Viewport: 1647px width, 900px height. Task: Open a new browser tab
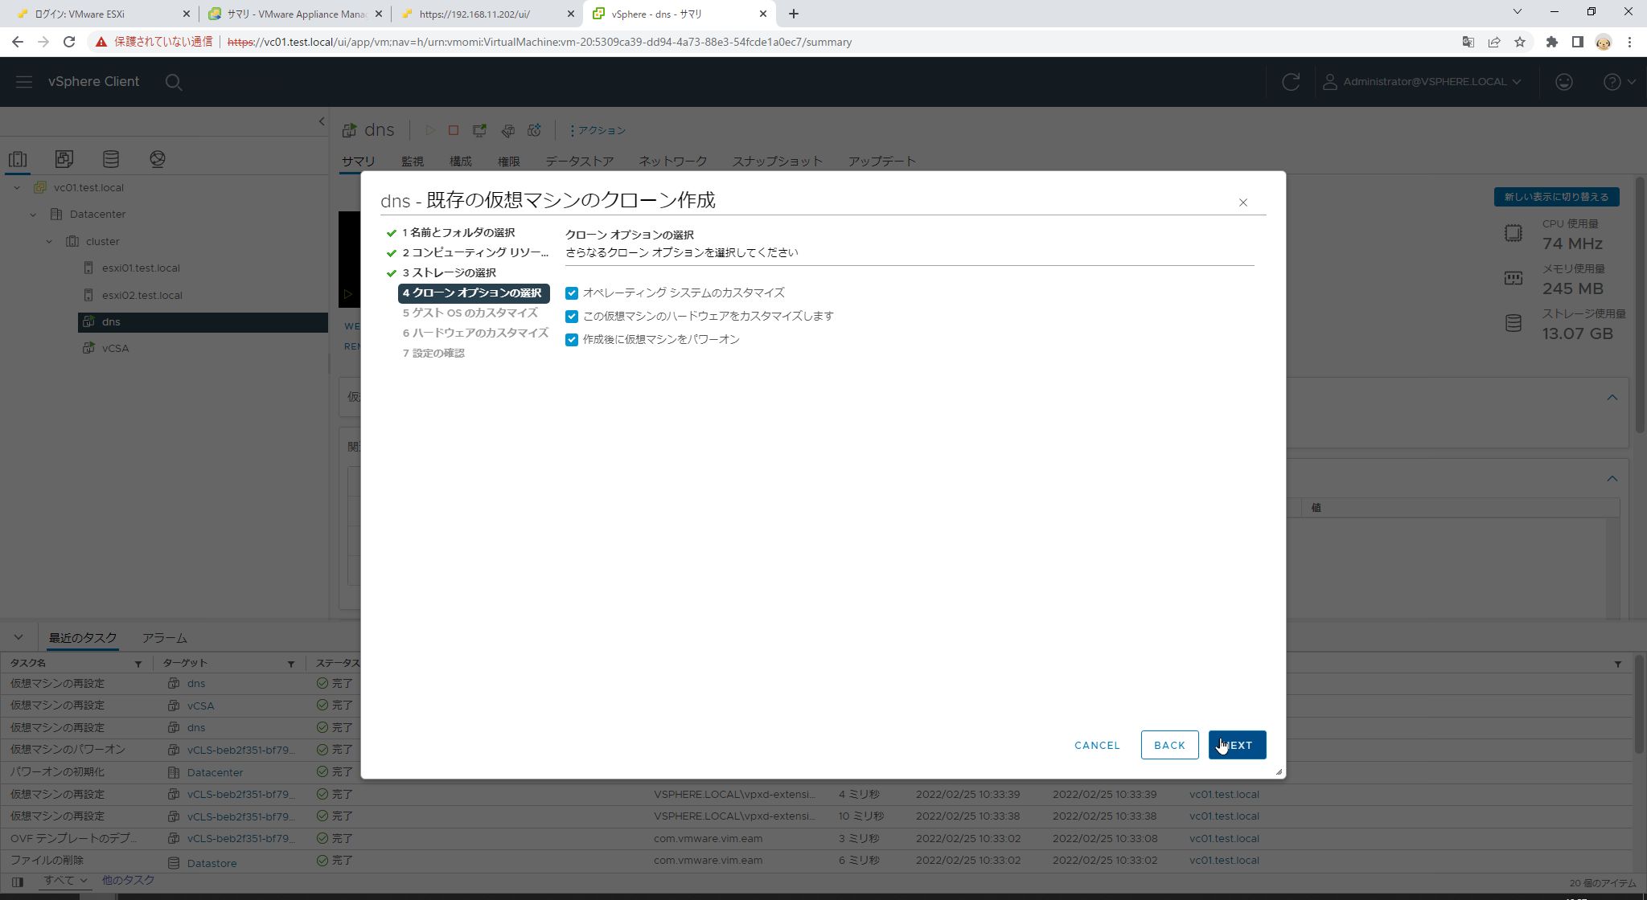click(793, 14)
